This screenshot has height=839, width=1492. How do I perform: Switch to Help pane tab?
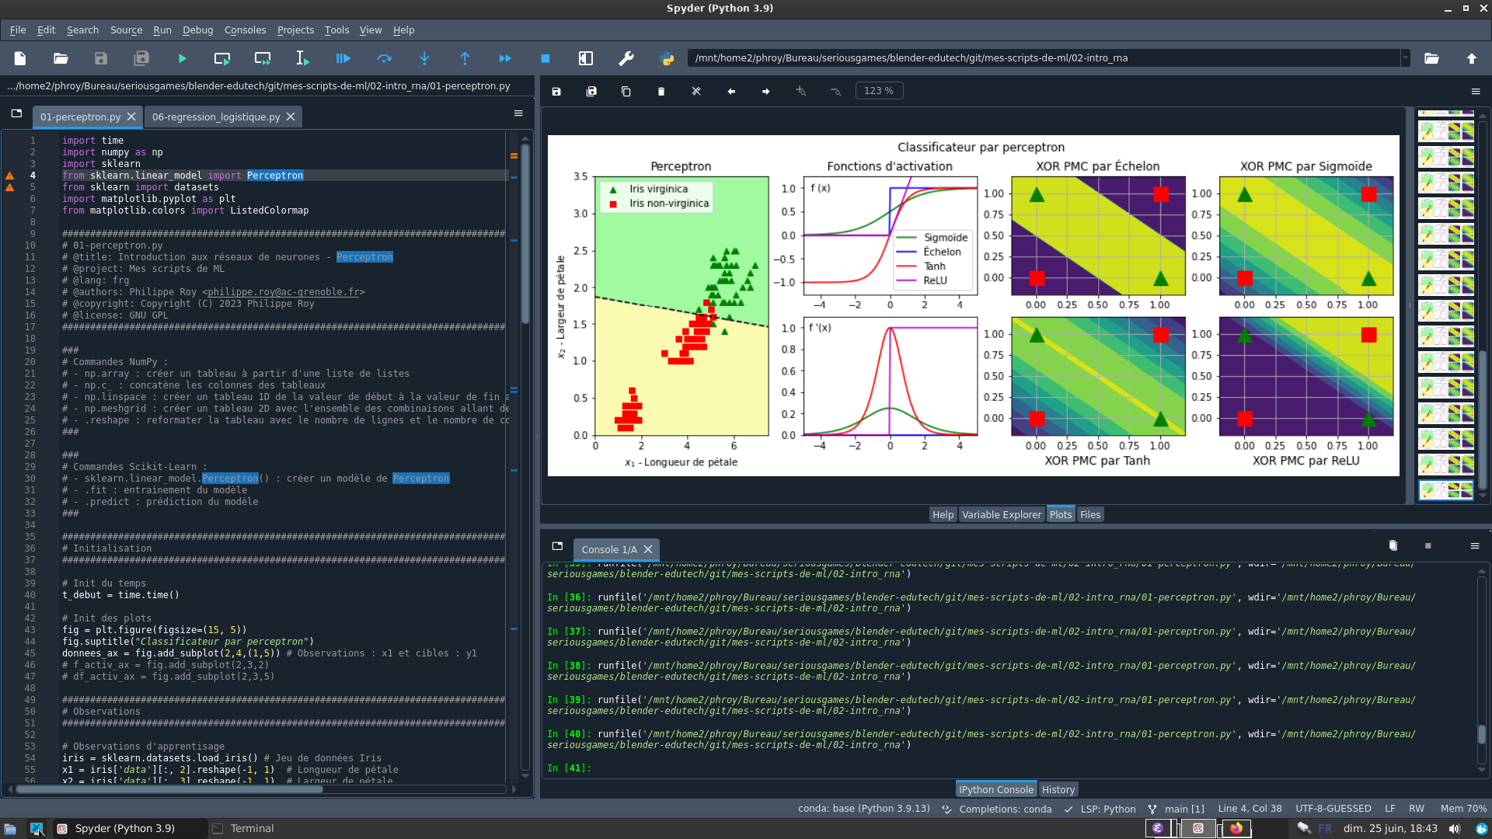(x=943, y=514)
